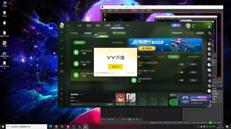The height and width of the screenshot is (129, 231).
Task: Open the user agreement link in YY dialog
Action: tap(112, 73)
